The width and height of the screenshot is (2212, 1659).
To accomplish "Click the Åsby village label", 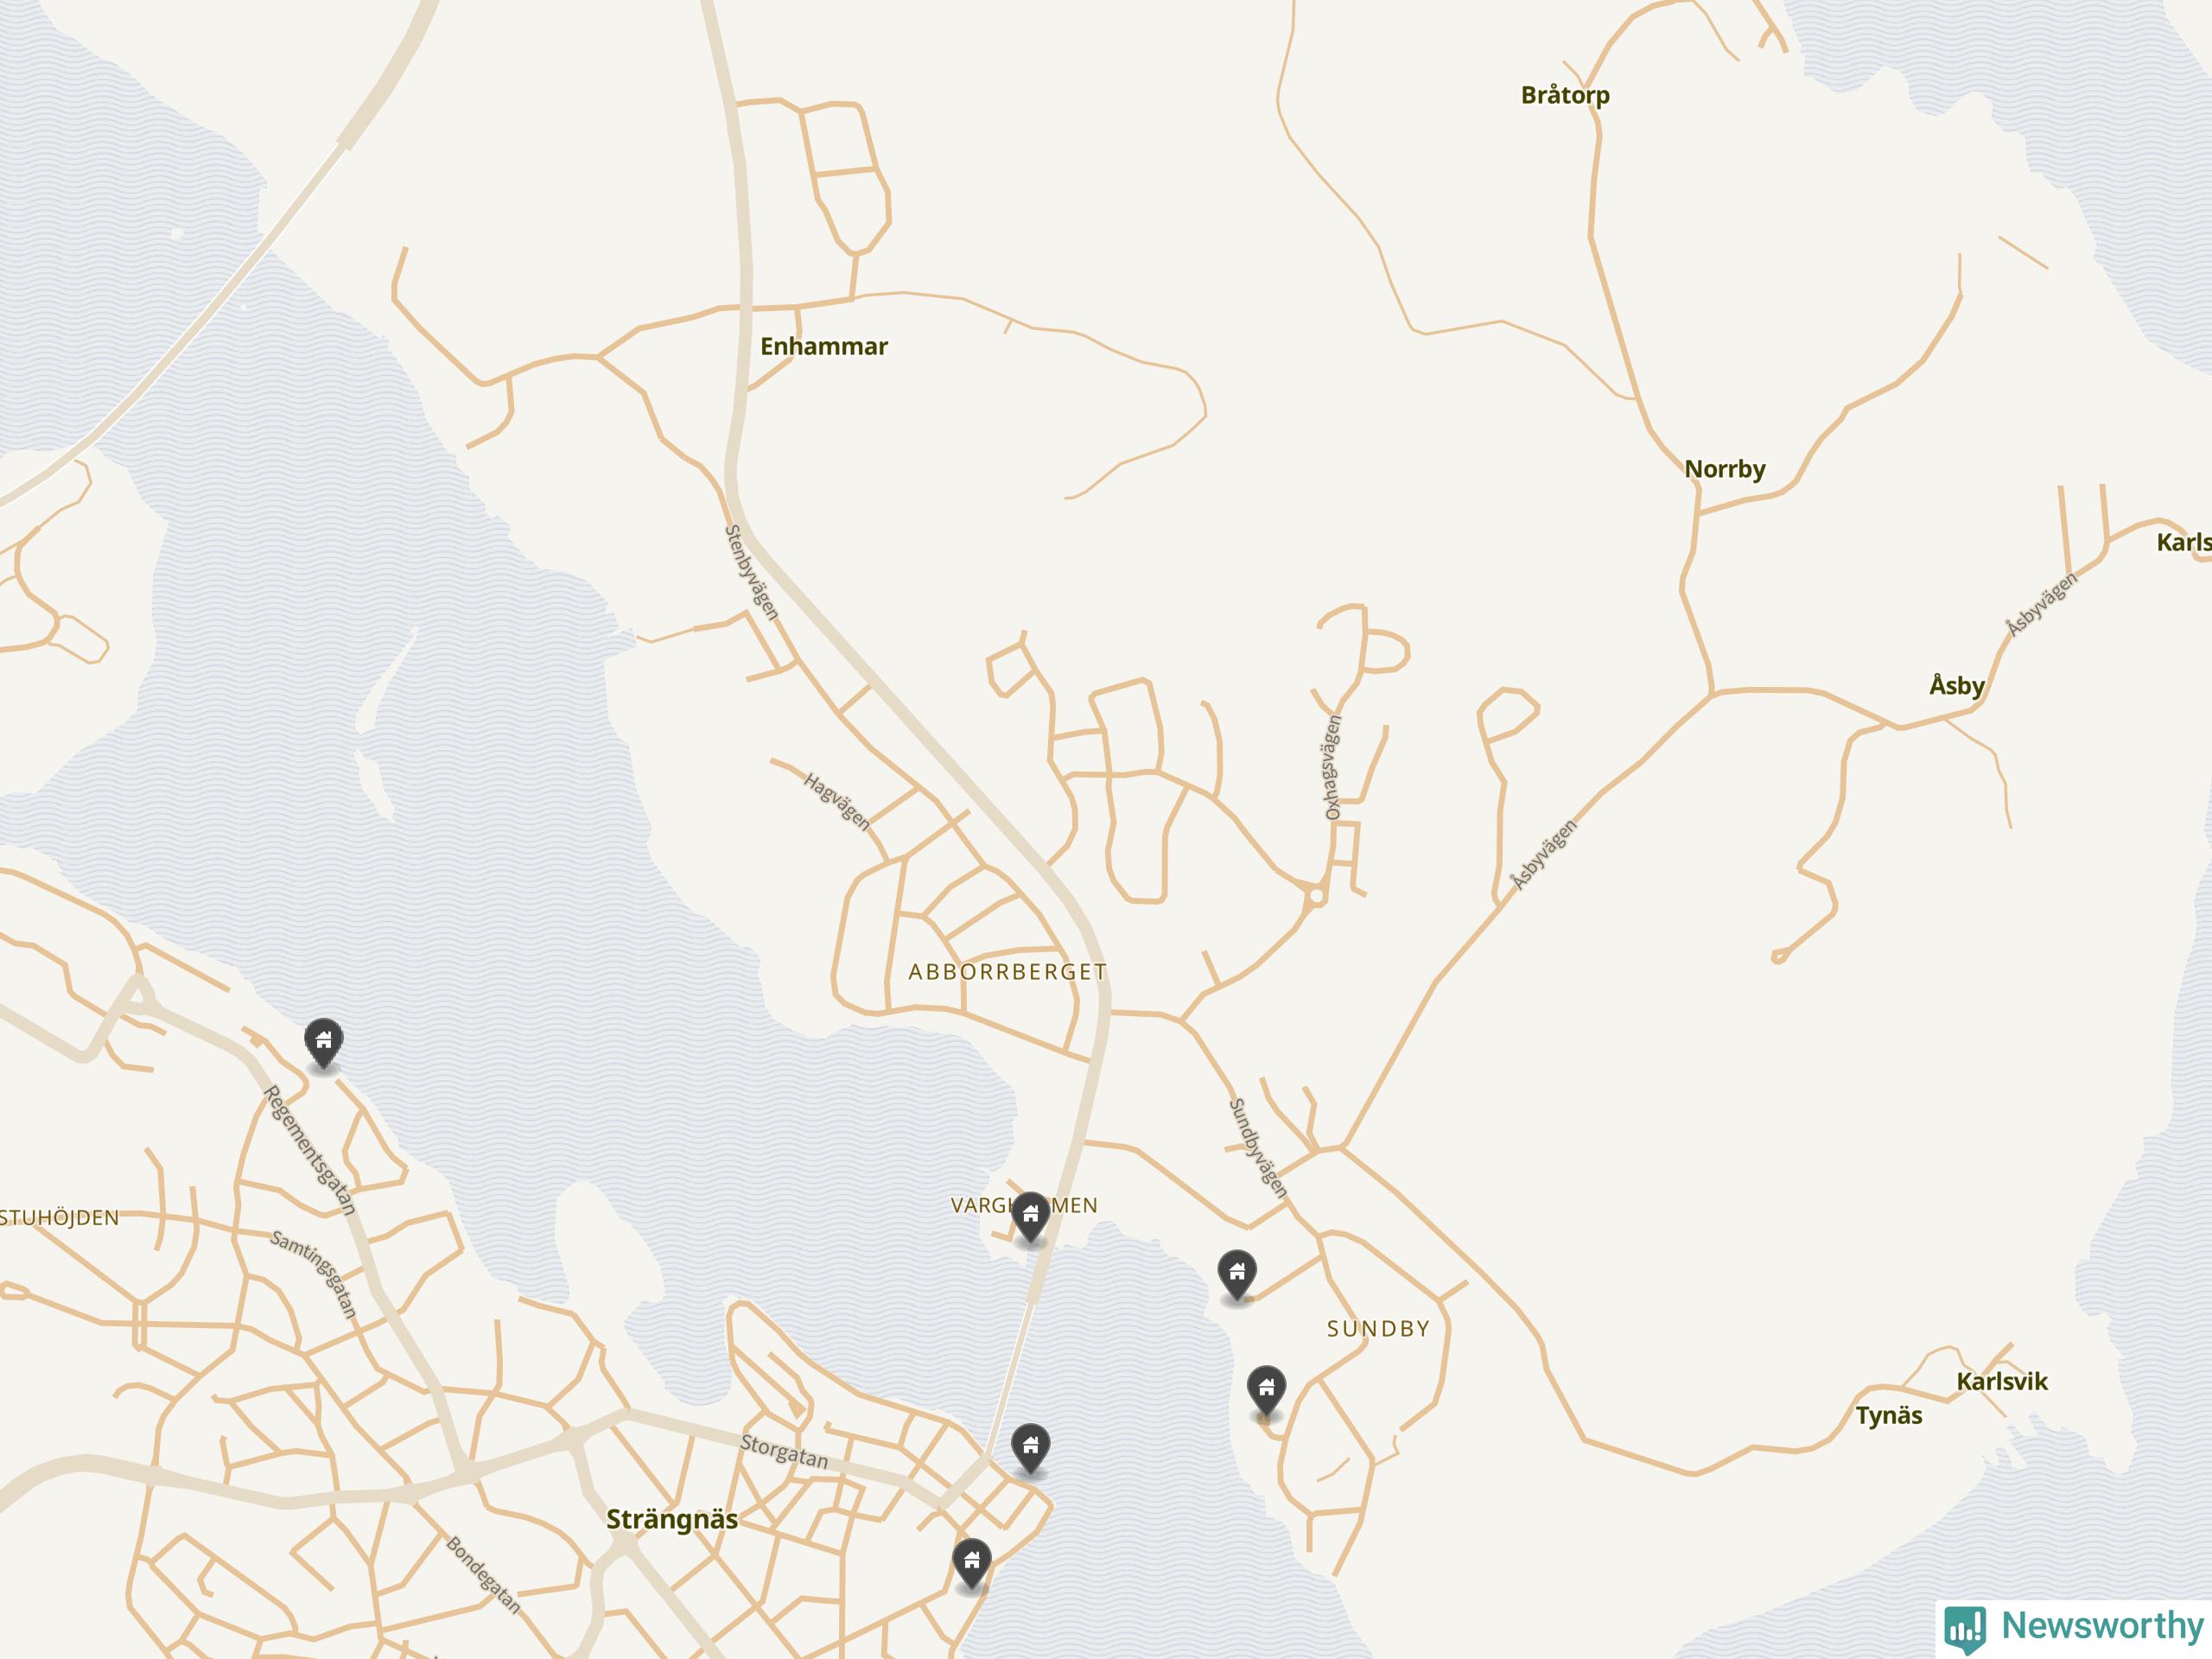I will pyautogui.click(x=1957, y=685).
